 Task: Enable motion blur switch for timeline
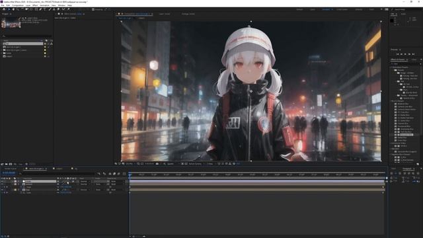click(118, 174)
